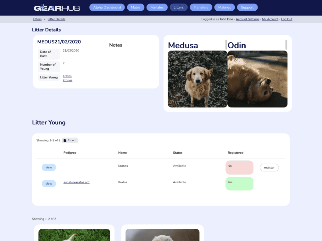Open the Alpha Dashboard tab
The width and height of the screenshot is (322, 241).
click(x=107, y=8)
